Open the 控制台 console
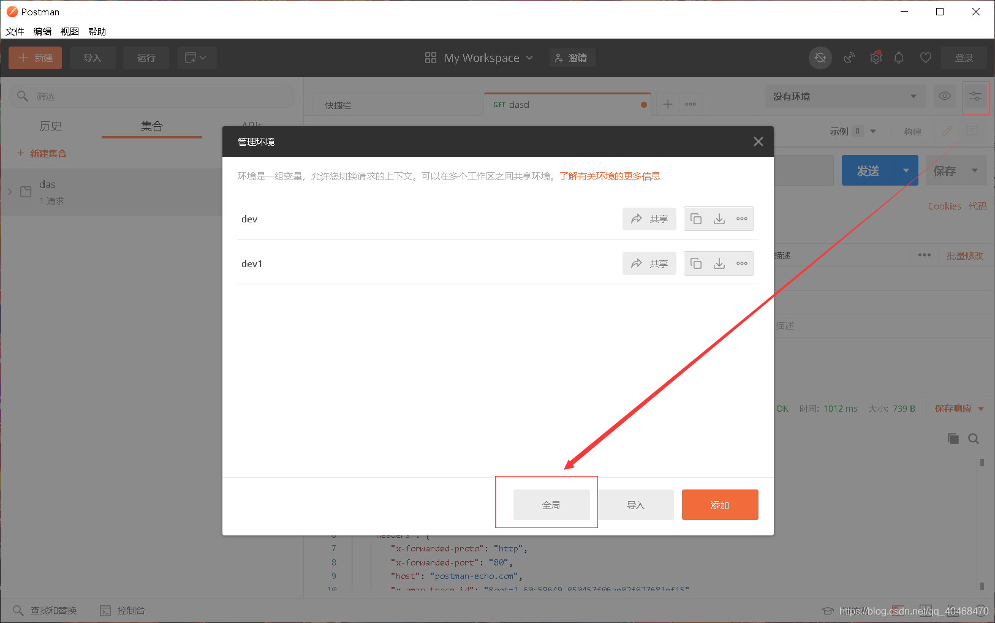Screen dimensions: 995x623 pyautogui.click(x=123, y=610)
